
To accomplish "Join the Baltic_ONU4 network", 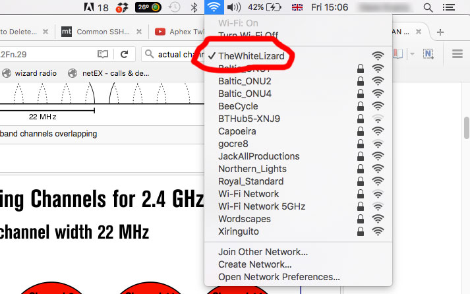I will [298, 94].
